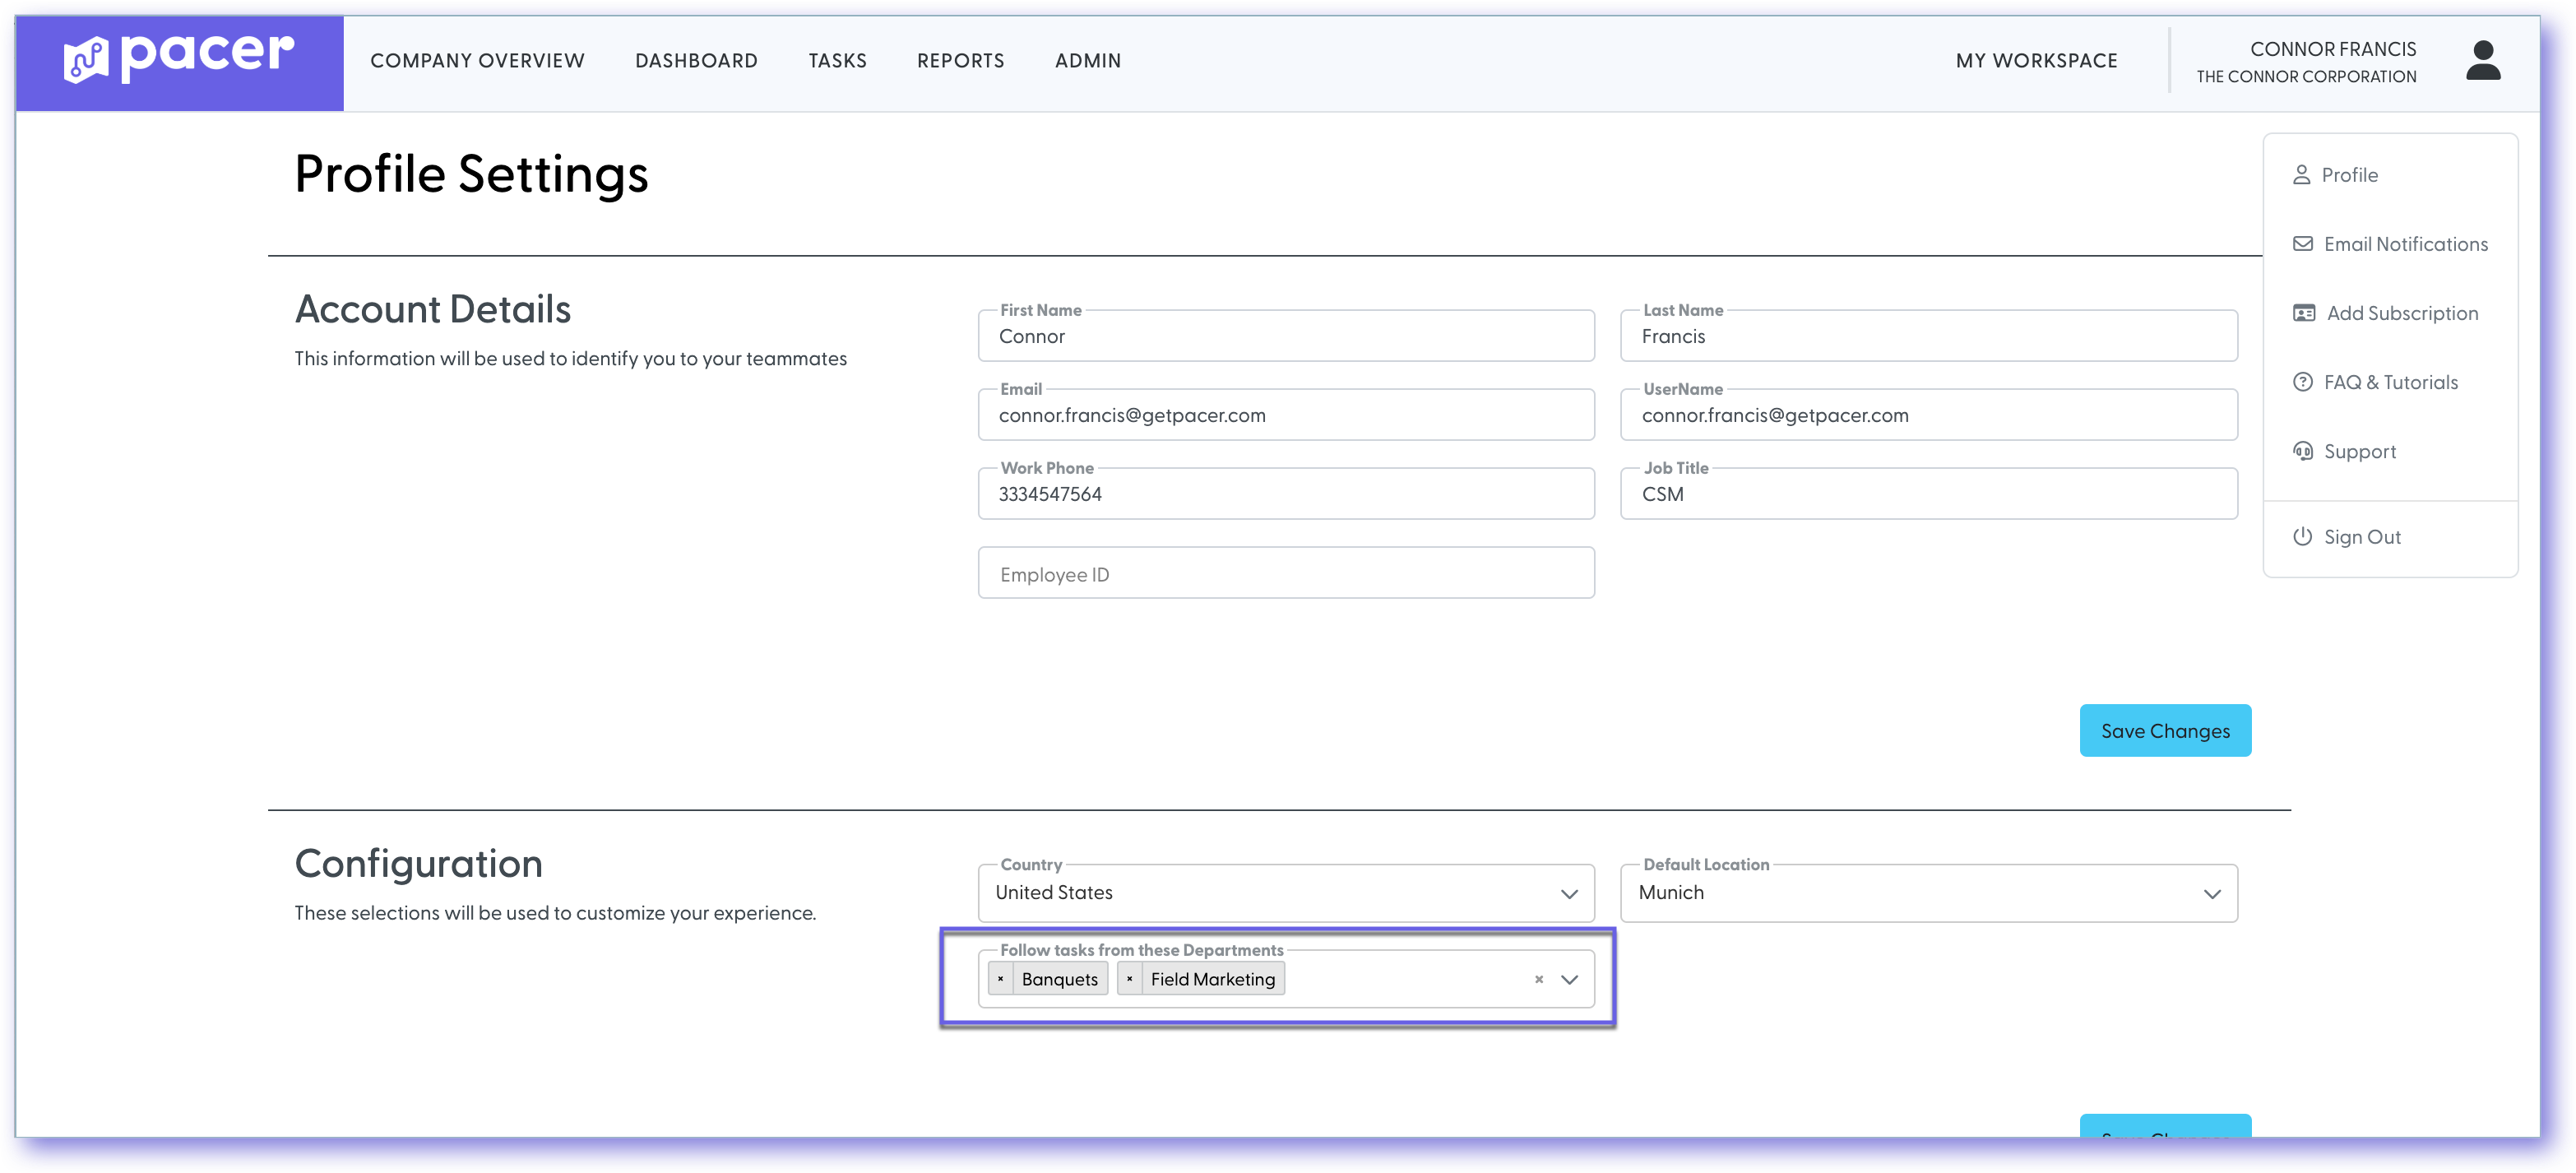Click the Connor Francis account name
Screen dimensions: 2576x1173
[2332, 49]
